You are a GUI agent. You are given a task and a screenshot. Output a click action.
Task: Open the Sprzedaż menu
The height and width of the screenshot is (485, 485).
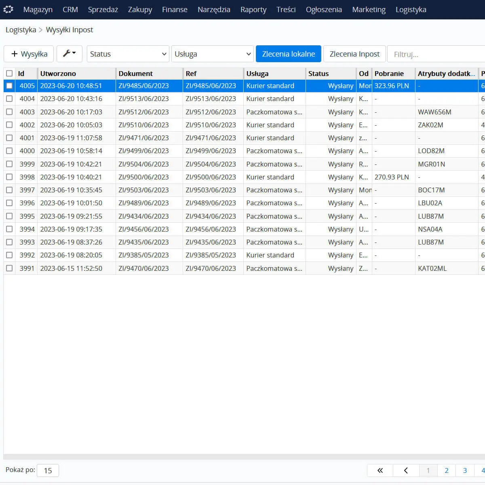pyautogui.click(x=103, y=9)
